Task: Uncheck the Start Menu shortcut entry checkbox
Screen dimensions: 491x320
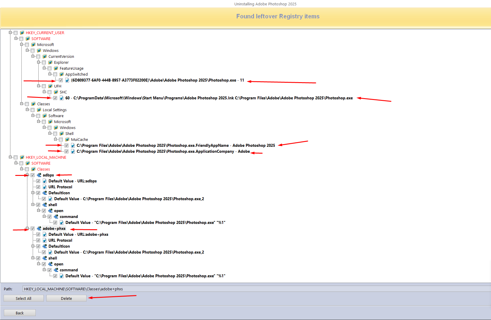Action: pos(55,98)
